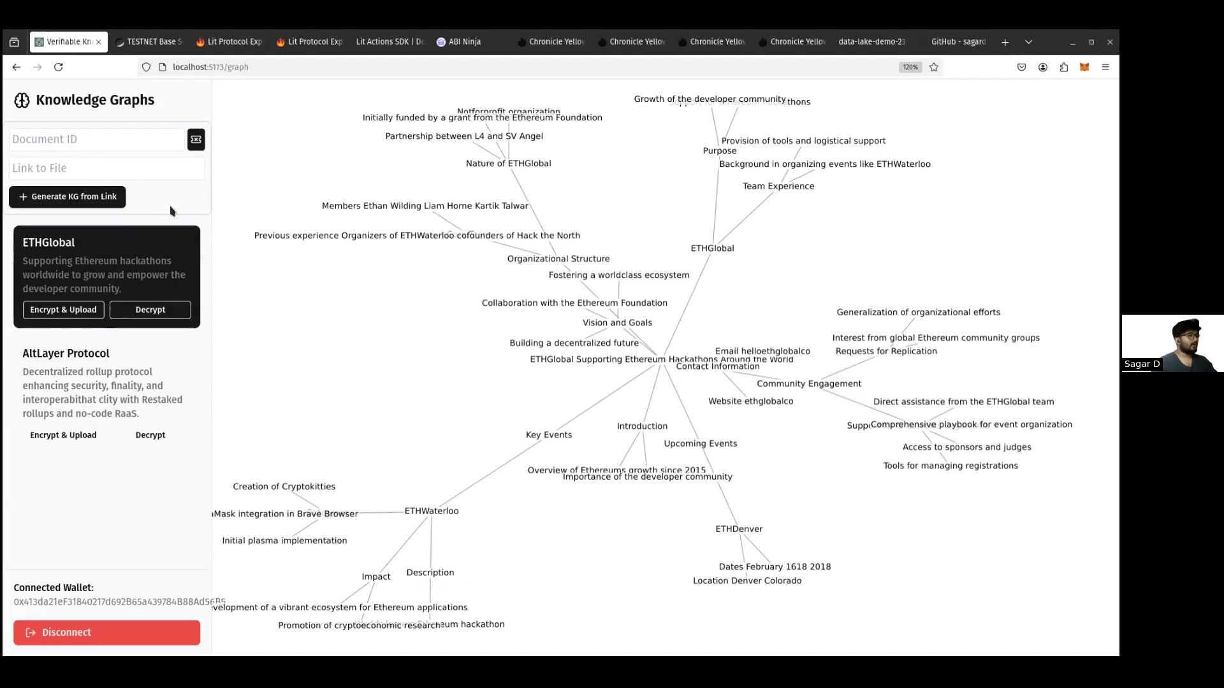Viewport: 1224px width, 688px height.
Task: Click the Key Events graph node
Action: coord(549,435)
